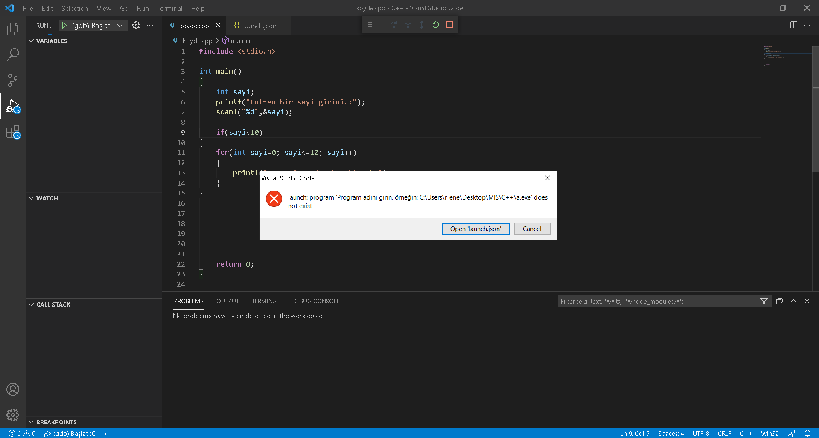Viewport: 819px width, 438px height.
Task: Open the debug configuration dropdown
Action: [x=120, y=26]
